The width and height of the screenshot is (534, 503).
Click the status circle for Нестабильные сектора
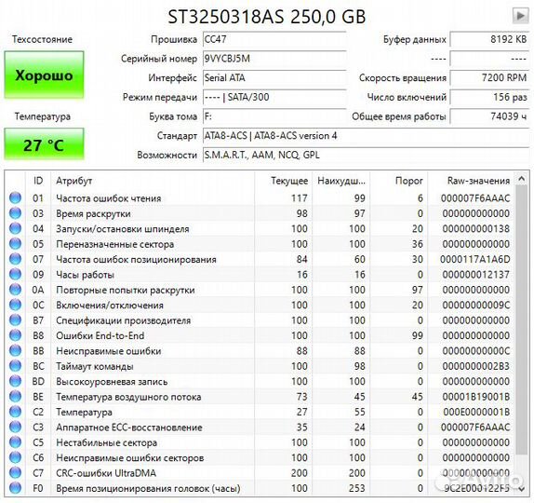(x=15, y=442)
